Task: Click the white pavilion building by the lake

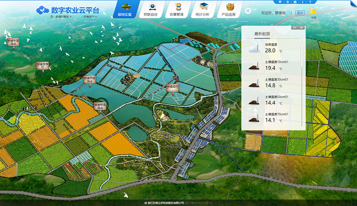Action: pyautogui.click(x=164, y=116)
